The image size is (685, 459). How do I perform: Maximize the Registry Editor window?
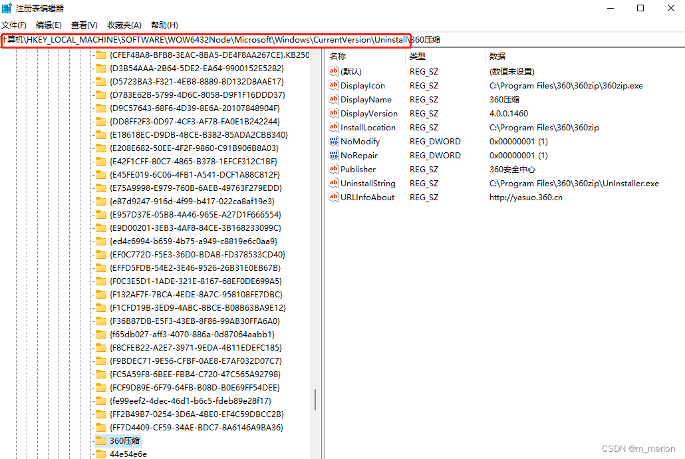pos(640,8)
